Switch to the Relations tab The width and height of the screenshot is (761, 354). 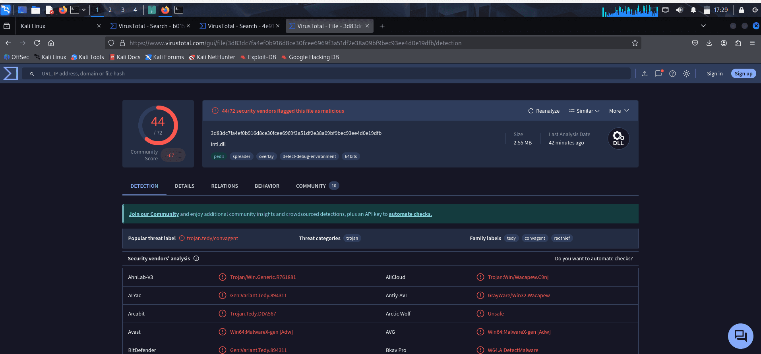225,186
